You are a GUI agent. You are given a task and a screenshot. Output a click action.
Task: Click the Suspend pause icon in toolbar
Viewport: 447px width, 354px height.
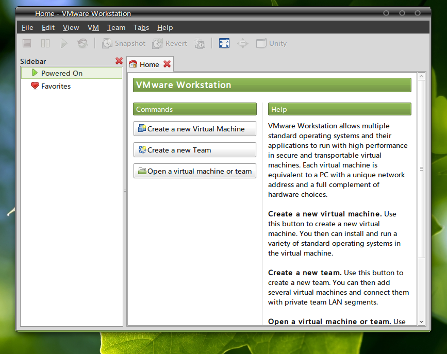(45, 43)
